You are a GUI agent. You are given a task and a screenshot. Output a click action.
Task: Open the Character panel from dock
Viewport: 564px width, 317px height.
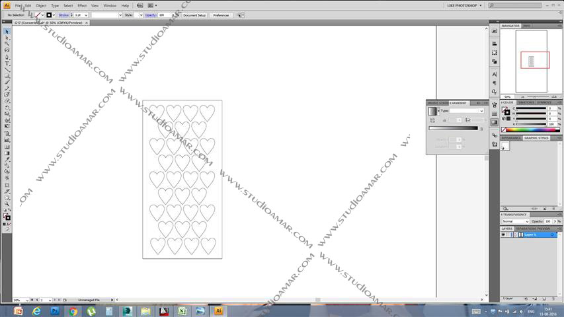pos(495,74)
